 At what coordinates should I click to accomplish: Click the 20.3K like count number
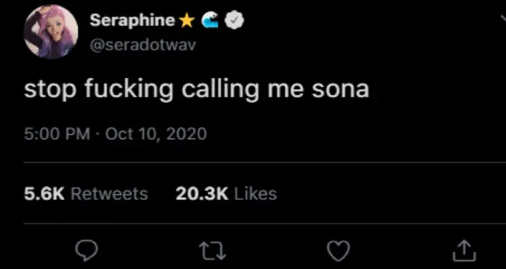click(202, 194)
